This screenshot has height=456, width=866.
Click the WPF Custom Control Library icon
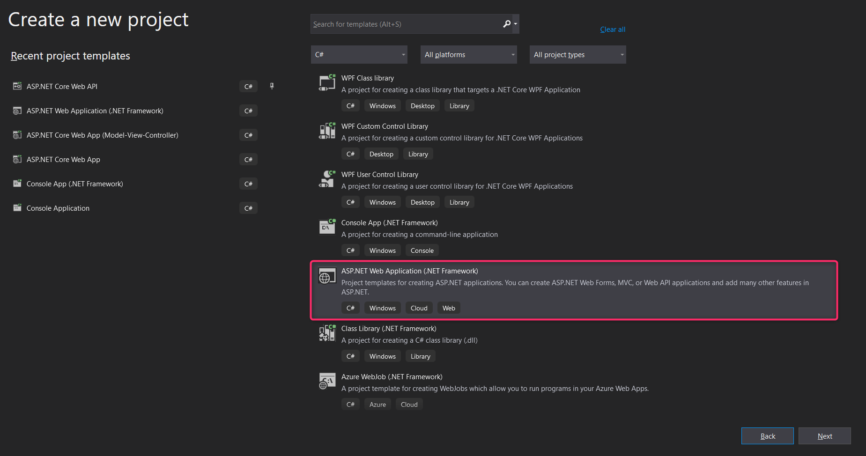(327, 131)
